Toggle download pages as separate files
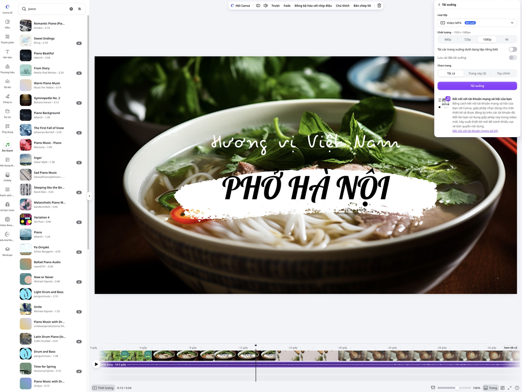This screenshot has width=522, height=392. tap(513, 49)
